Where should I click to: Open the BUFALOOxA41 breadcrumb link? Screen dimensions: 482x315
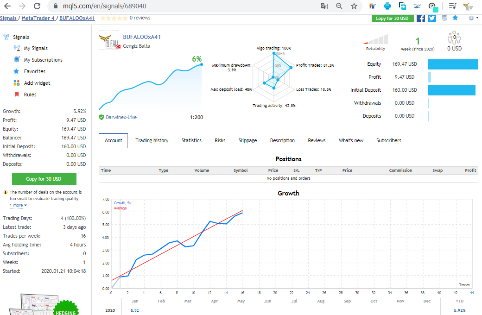click(x=77, y=18)
